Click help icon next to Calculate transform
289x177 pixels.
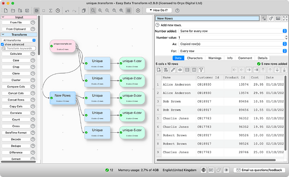click(x=33, y=54)
